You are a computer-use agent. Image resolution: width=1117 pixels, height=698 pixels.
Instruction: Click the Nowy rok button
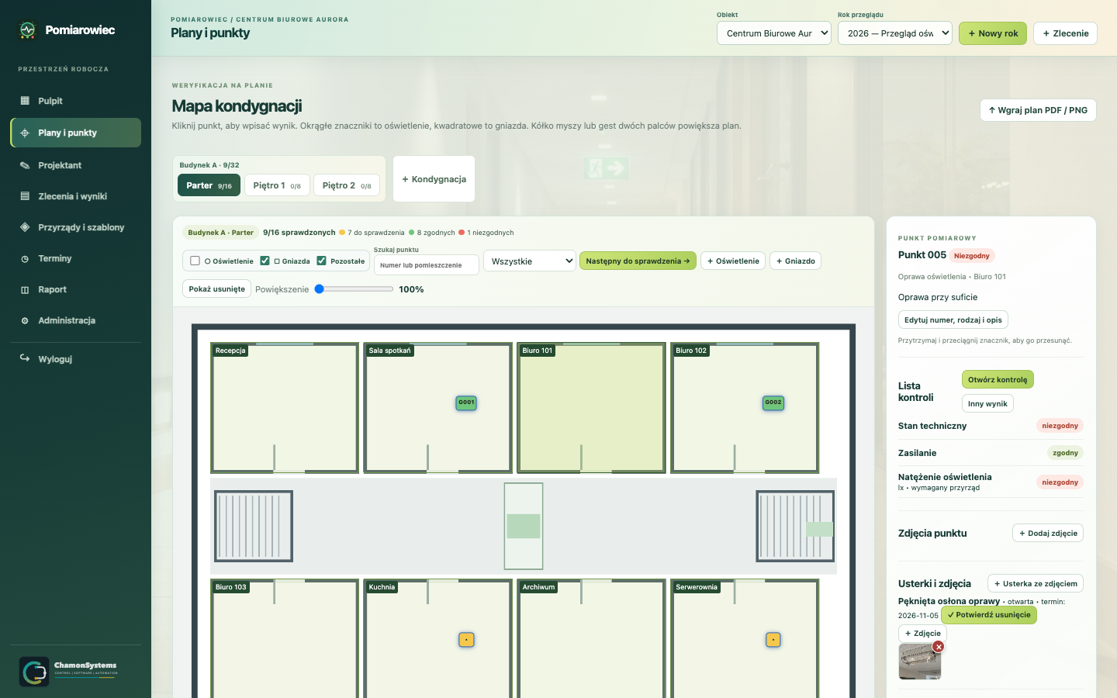pyautogui.click(x=993, y=33)
